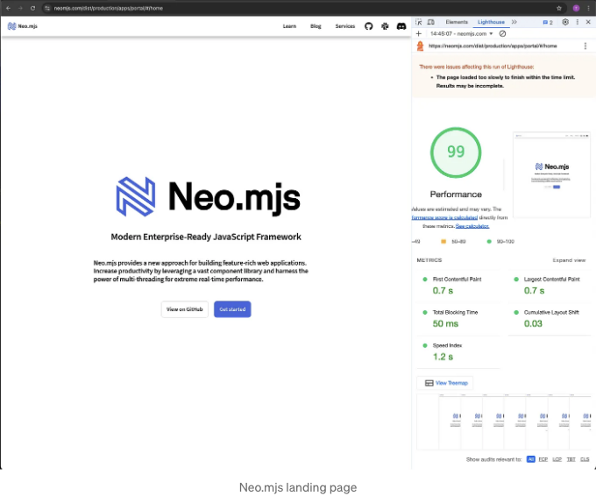Filter audits by CLS
This screenshot has height=496, width=596.
(x=585, y=459)
